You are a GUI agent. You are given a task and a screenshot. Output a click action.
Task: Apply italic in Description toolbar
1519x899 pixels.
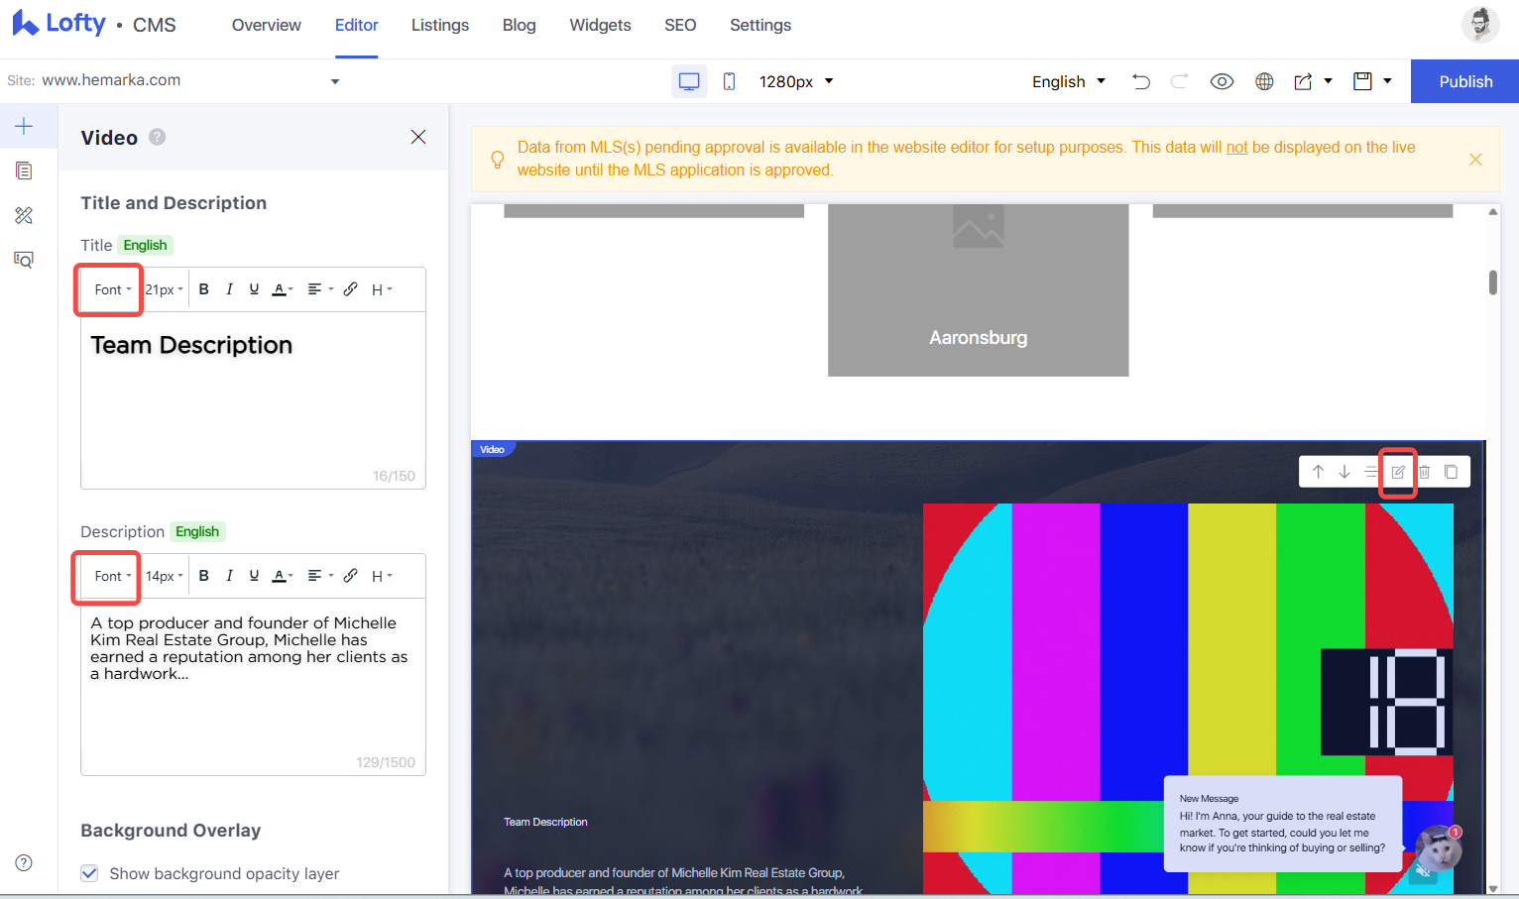[229, 576]
